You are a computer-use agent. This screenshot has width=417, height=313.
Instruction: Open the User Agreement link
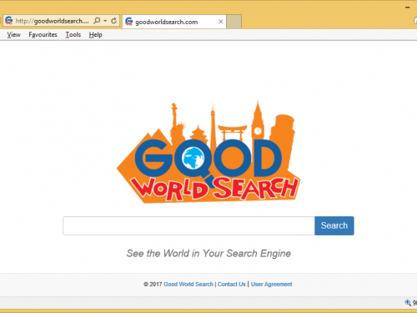[271, 284]
